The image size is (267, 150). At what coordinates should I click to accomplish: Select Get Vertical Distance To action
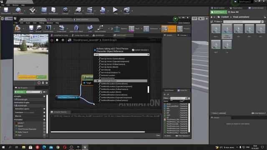[110, 72]
